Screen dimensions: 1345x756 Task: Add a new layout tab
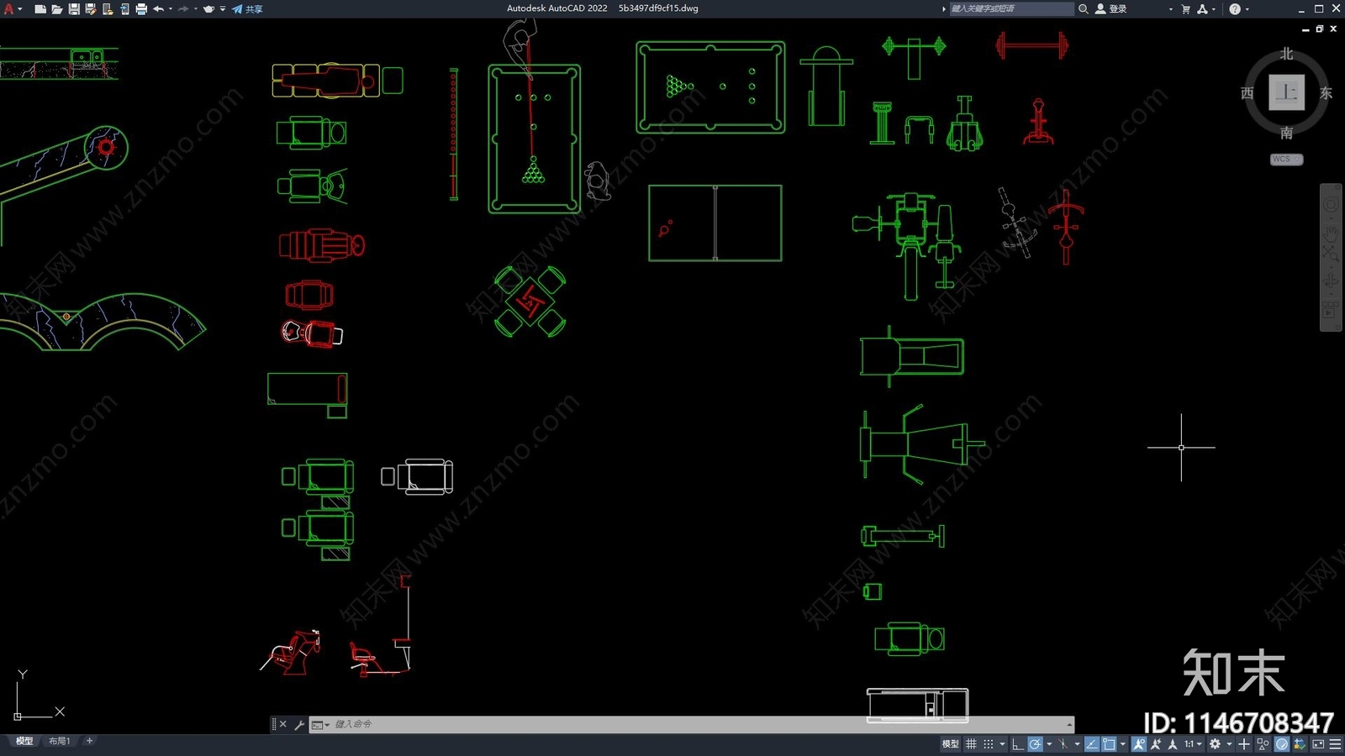89,741
